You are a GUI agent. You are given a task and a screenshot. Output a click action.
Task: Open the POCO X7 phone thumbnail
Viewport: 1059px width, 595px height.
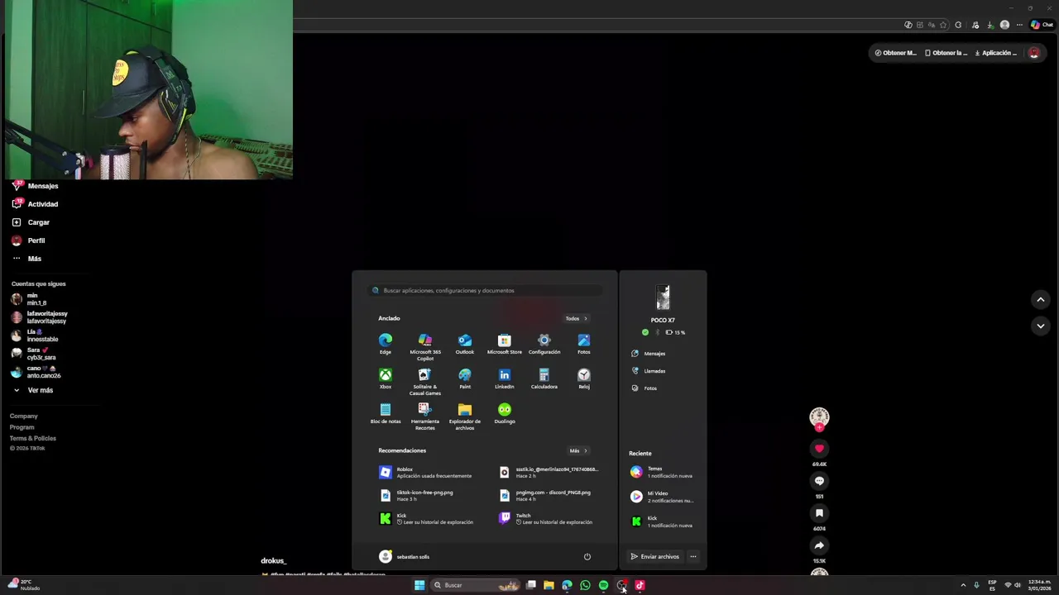click(x=663, y=297)
